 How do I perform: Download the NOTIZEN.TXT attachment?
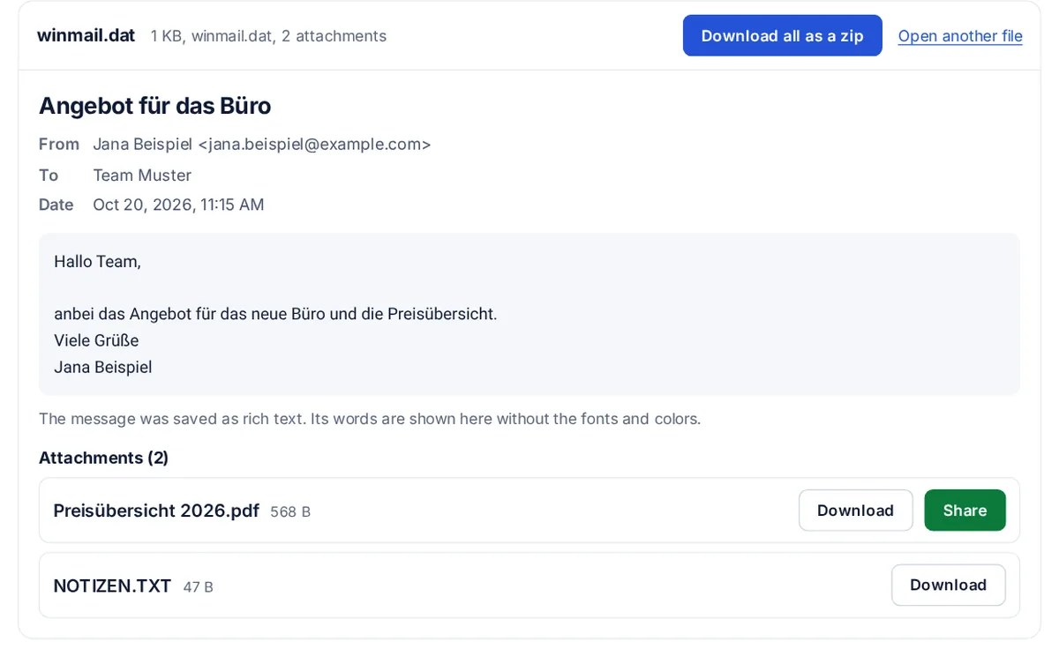(948, 586)
